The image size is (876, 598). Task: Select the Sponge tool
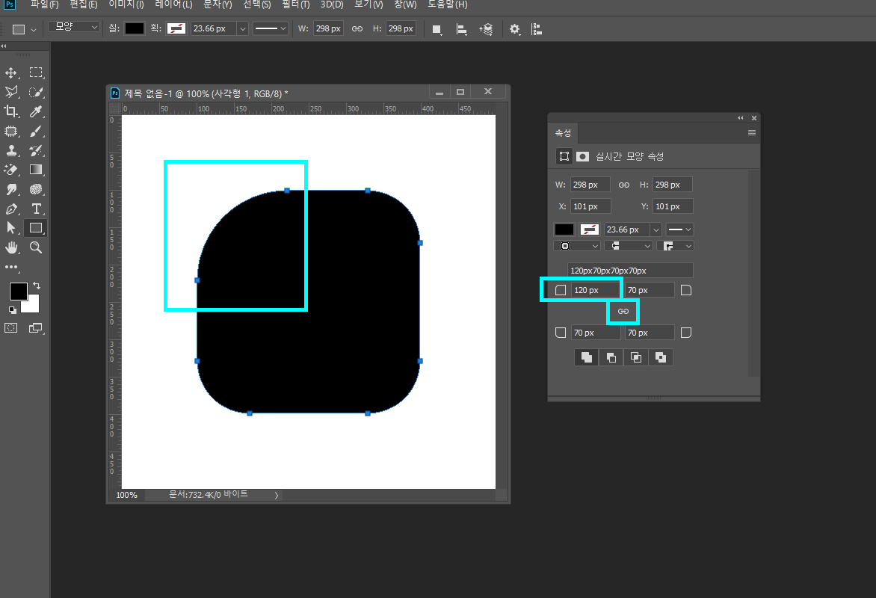coord(36,189)
